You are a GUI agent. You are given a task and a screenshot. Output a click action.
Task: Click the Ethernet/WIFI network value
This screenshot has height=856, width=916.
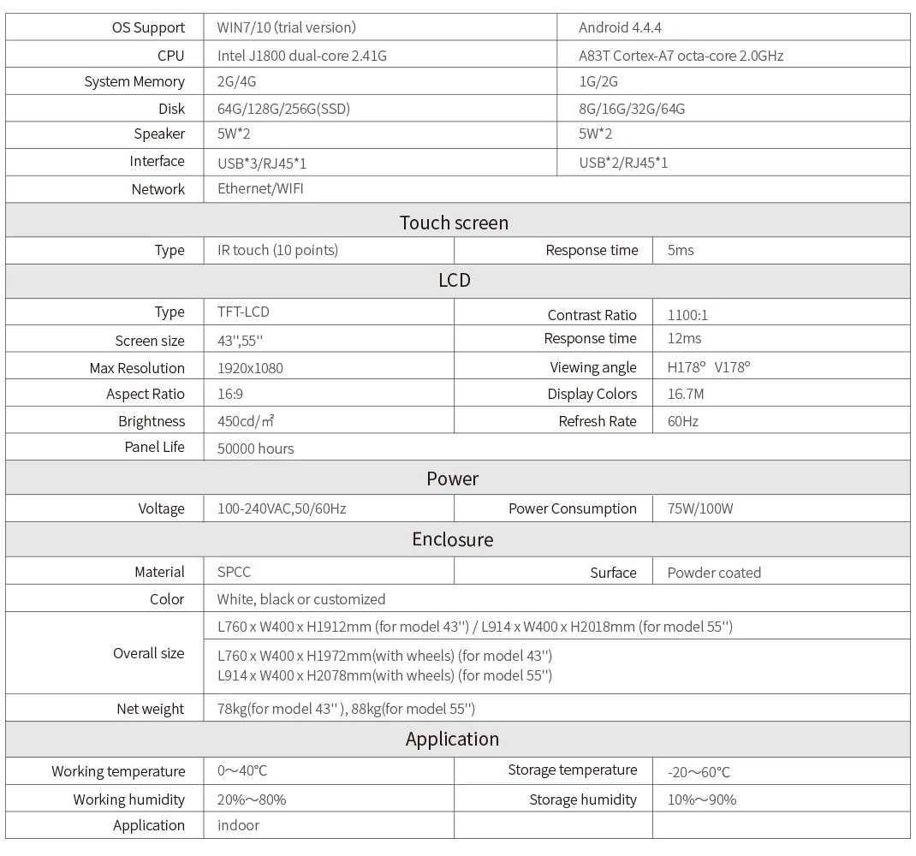(260, 188)
